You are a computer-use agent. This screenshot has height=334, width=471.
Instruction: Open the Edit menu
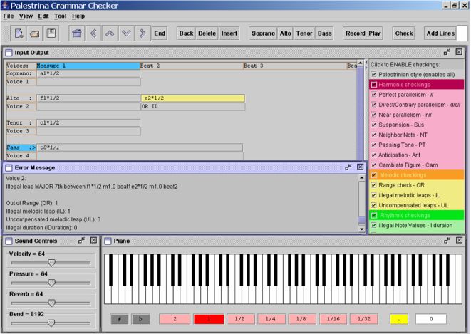pos(43,16)
